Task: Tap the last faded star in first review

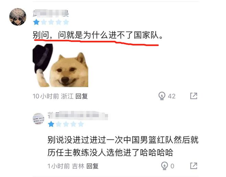Action: (x=66, y=22)
